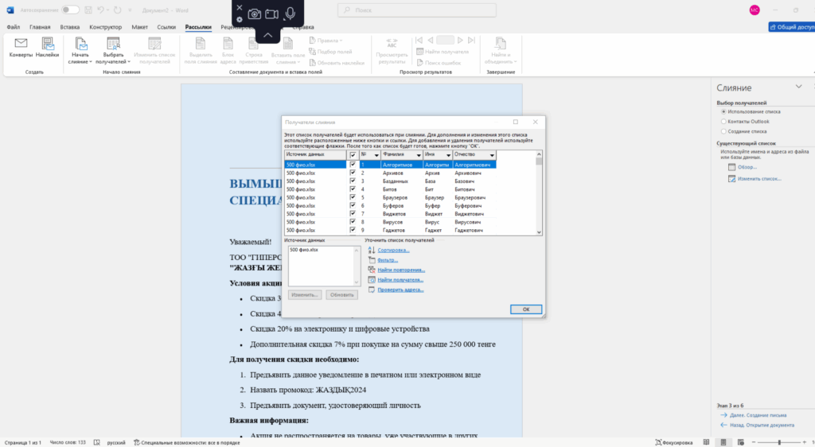Click the Обзор link in Слияние pane
Viewport: 815px width, 447px height.
point(747,167)
